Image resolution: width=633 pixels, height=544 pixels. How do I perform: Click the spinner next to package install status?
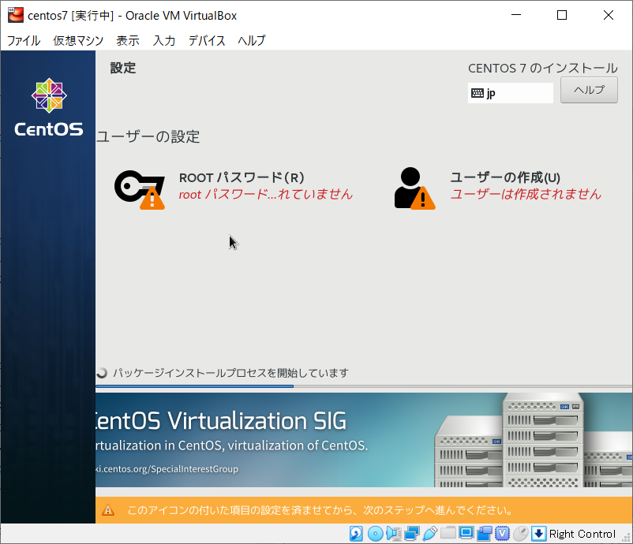click(x=102, y=373)
